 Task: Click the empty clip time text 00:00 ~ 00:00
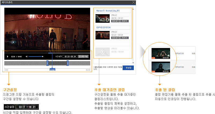117,52
